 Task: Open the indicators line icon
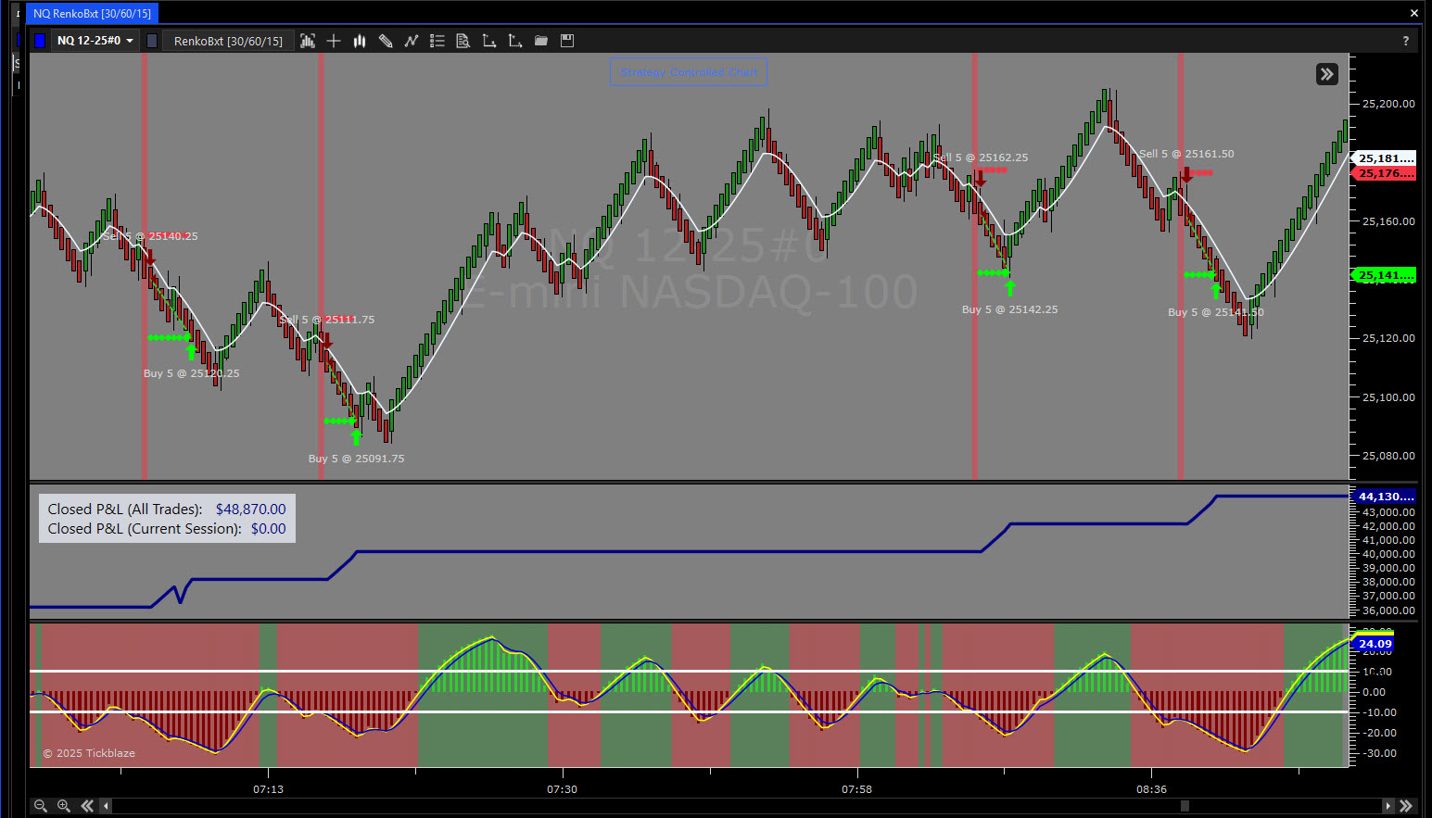[x=412, y=41]
